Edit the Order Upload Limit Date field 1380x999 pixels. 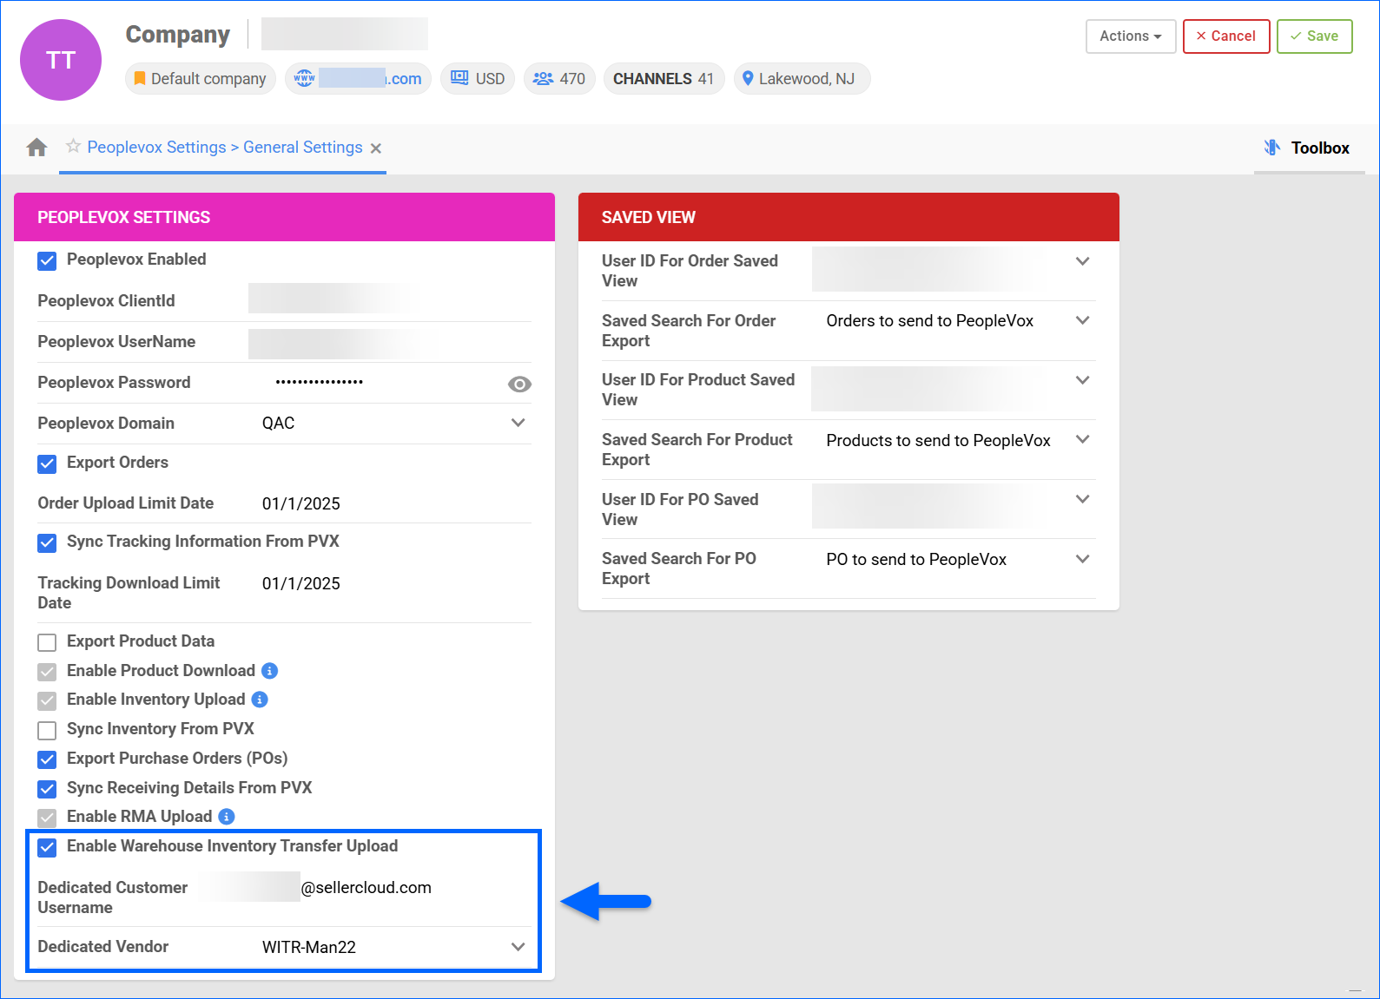(x=390, y=503)
